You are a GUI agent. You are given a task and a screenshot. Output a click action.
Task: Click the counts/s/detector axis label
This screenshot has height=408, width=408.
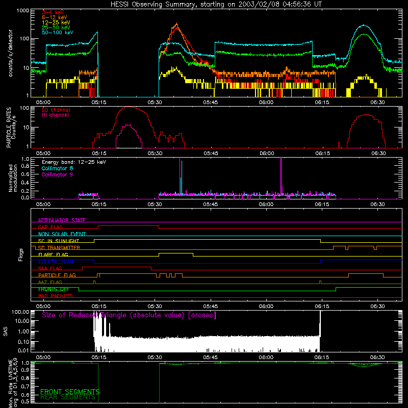10,53
